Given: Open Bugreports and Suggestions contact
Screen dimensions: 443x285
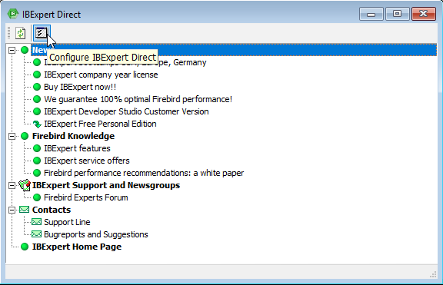Looking at the screenshot, I should [x=96, y=234].
